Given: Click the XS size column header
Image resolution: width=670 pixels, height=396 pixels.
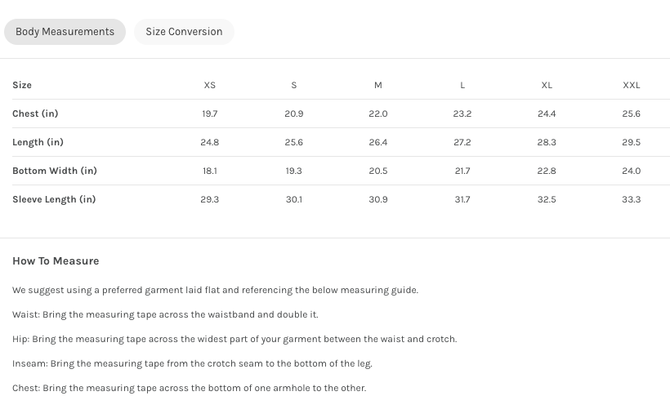Looking at the screenshot, I should pos(210,85).
